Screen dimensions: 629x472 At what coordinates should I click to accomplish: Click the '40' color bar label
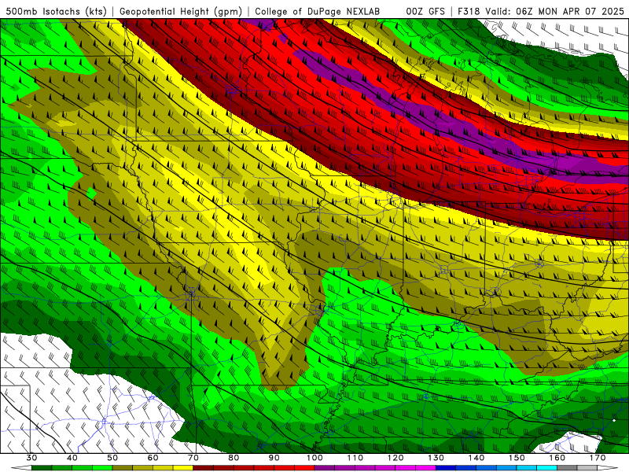point(72,458)
